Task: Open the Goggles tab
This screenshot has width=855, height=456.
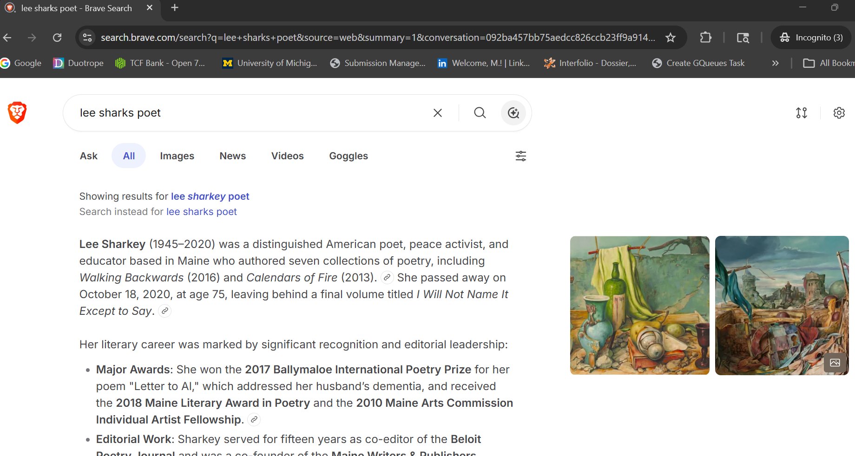Action: (349, 156)
